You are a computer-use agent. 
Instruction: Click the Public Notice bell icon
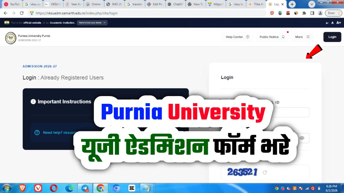[283, 37]
